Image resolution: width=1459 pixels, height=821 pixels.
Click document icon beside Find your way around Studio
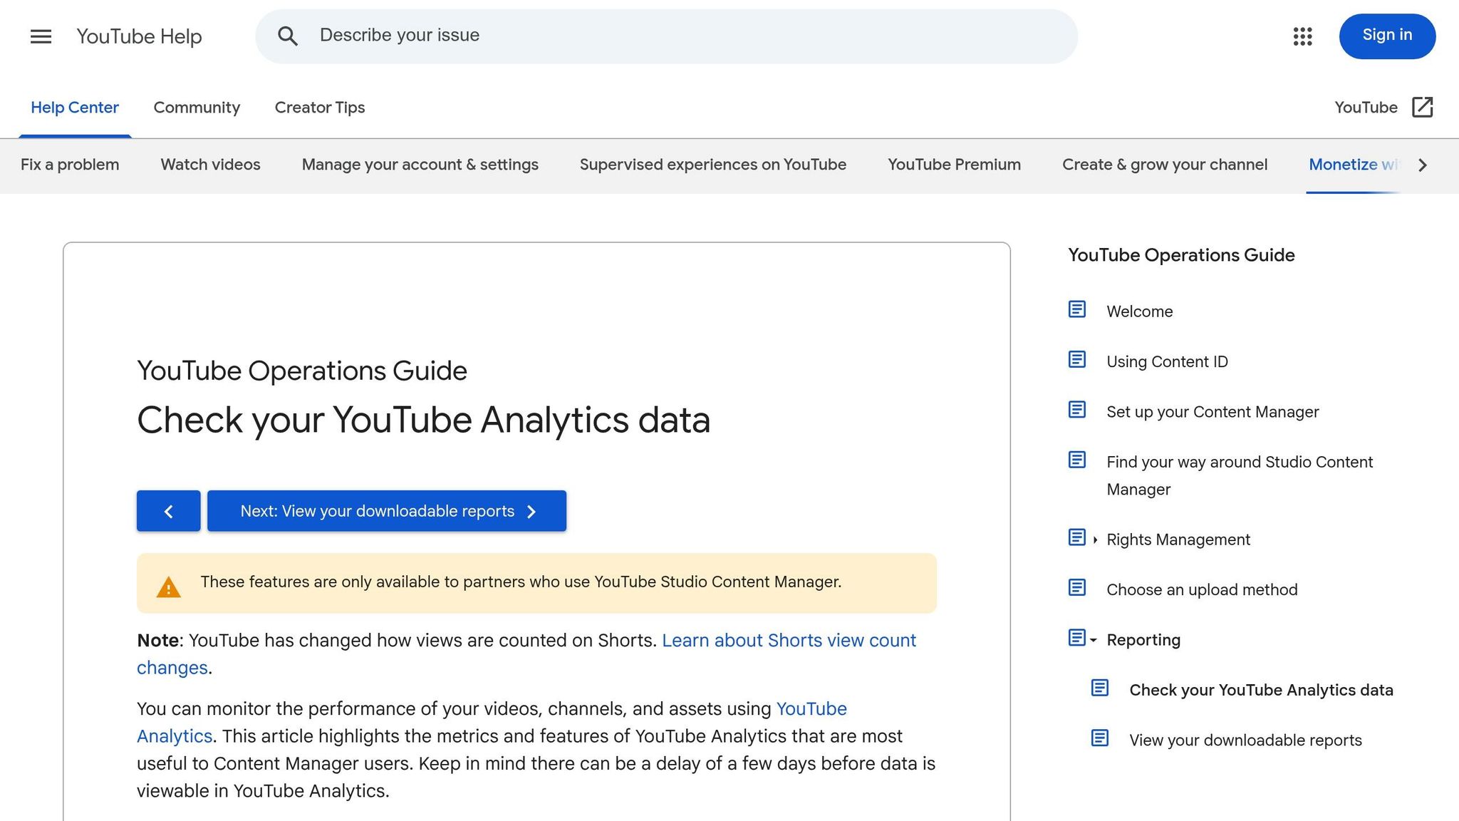(1076, 460)
